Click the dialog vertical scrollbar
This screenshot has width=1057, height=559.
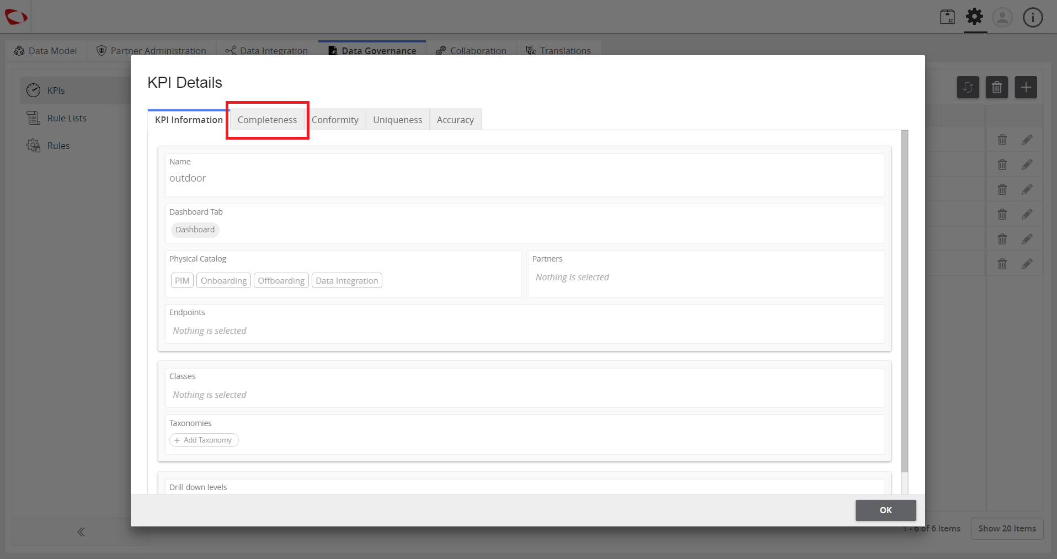click(905, 301)
